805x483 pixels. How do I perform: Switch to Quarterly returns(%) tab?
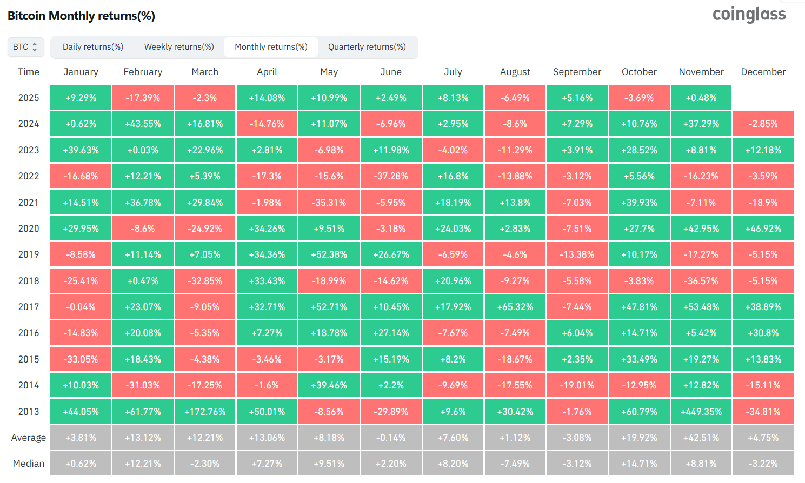[367, 47]
